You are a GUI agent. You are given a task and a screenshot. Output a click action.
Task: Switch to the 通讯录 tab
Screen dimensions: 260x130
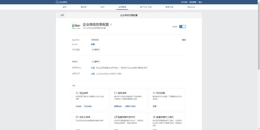(x=84, y=7)
